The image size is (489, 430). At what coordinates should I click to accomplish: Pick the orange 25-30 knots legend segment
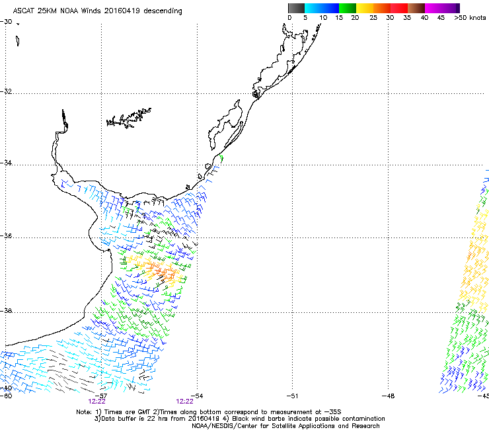click(382, 8)
